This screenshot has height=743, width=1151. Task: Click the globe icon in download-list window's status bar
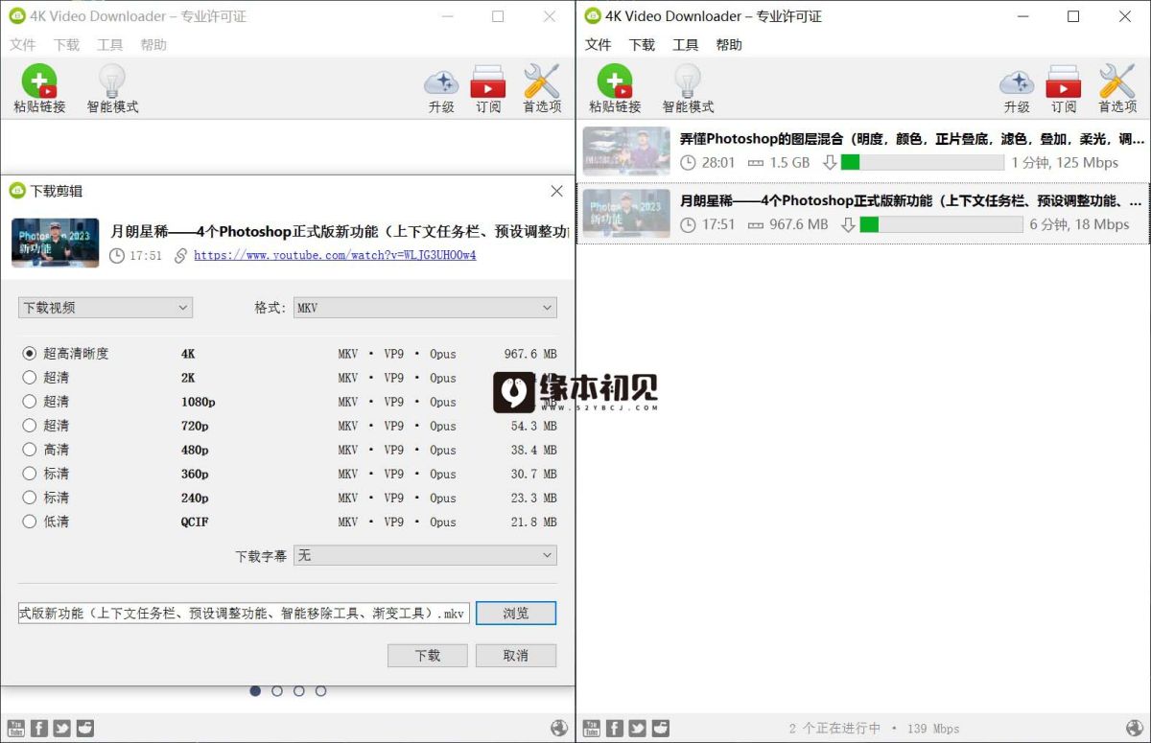tap(1135, 729)
